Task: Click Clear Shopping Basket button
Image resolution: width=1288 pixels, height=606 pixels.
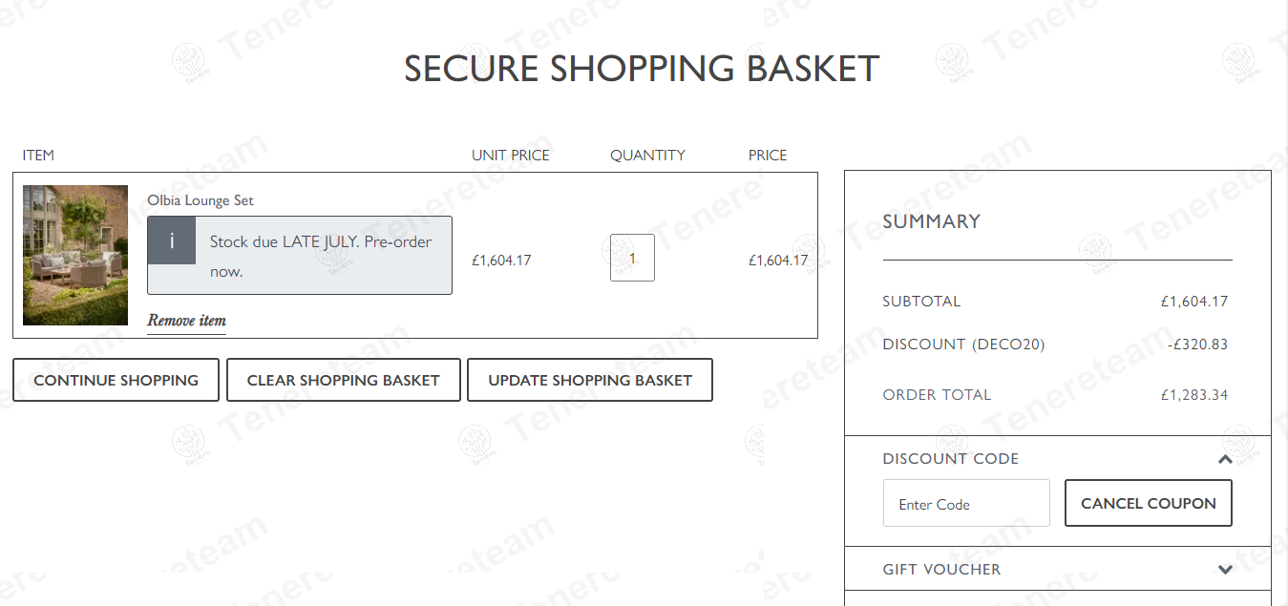Action: tap(344, 380)
